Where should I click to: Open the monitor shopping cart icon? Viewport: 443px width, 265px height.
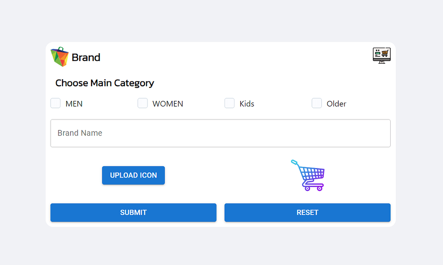pyautogui.click(x=381, y=55)
